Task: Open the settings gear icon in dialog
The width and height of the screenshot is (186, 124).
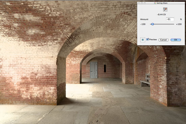Action: tap(143, 40)
